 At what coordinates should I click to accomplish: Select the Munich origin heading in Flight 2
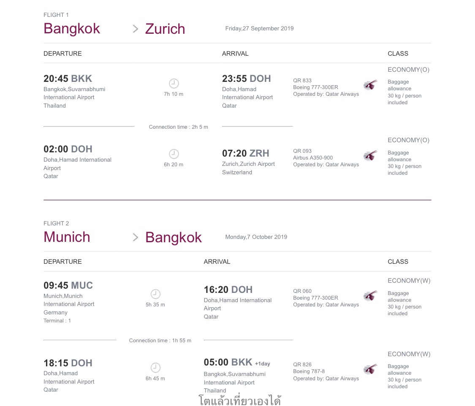coord(67,237)
